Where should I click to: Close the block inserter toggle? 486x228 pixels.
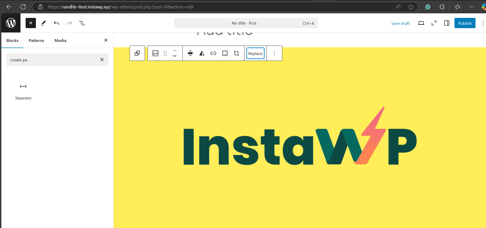coord(31,23)
